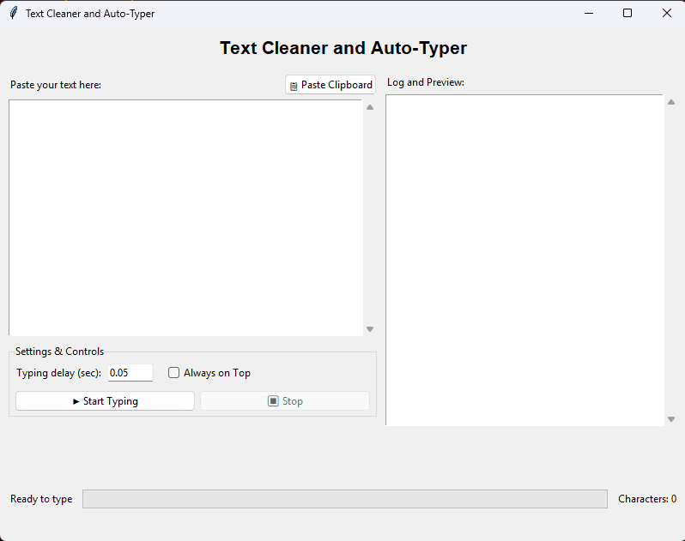Close the Text Cleaner window

pyautogui.click(x=667, y=13)
